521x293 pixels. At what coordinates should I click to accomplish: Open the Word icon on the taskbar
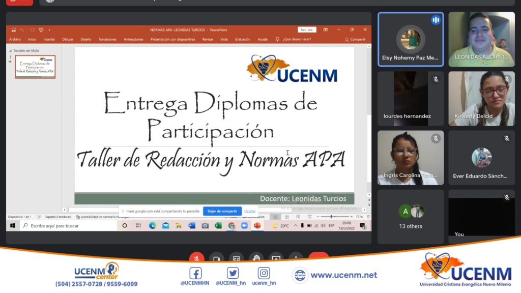192,225
